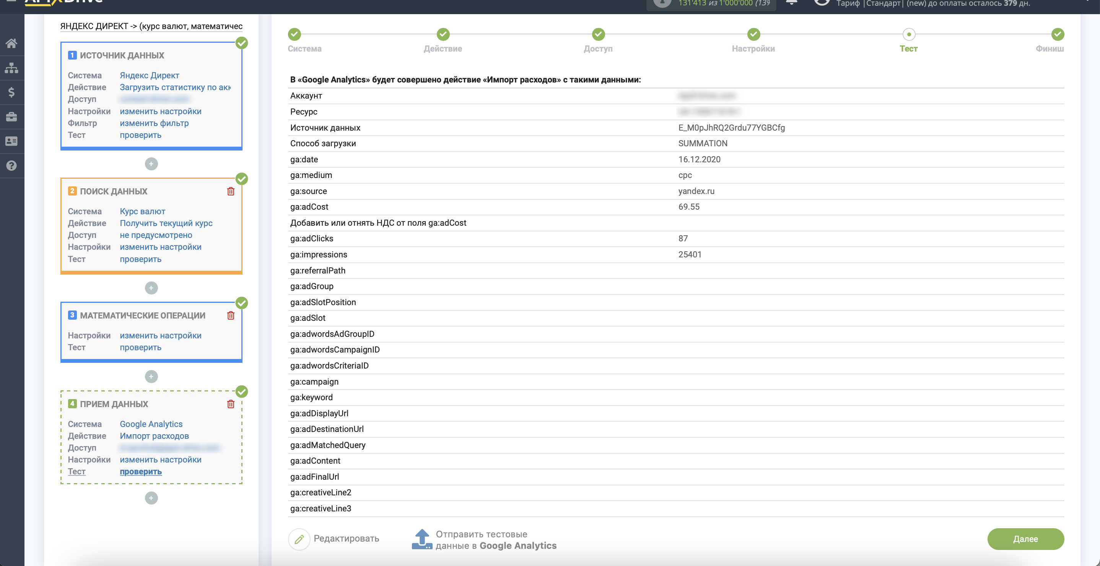Viewport: 1100px width, 566px height.
Task: Click изменить настройки in ПОИСК ДАННЫХ
Action: coord(161,247)
